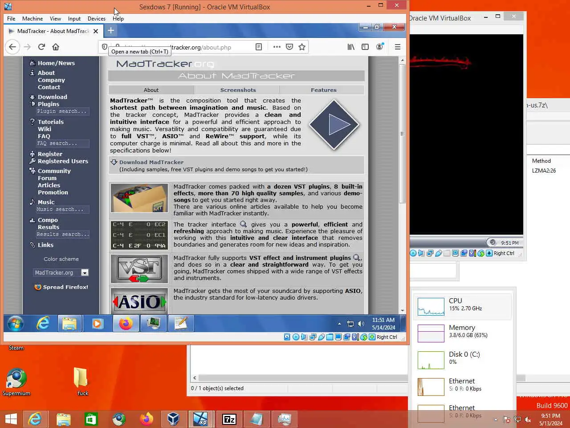Go to the Firefox home page
The width and height of the screenshot is (570, 428).
56,47
